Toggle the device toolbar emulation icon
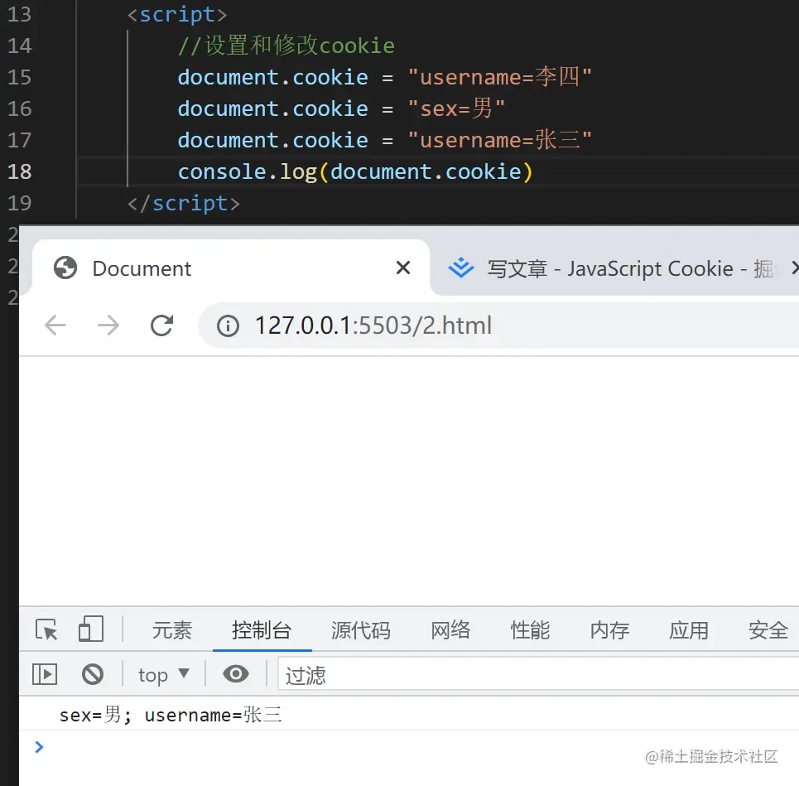Viewport: 799px width, 786px height. click(x=91, y=629)
